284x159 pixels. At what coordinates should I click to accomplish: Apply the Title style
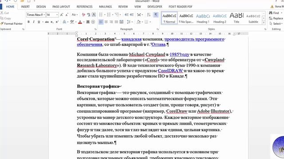[x=237, y=18]
